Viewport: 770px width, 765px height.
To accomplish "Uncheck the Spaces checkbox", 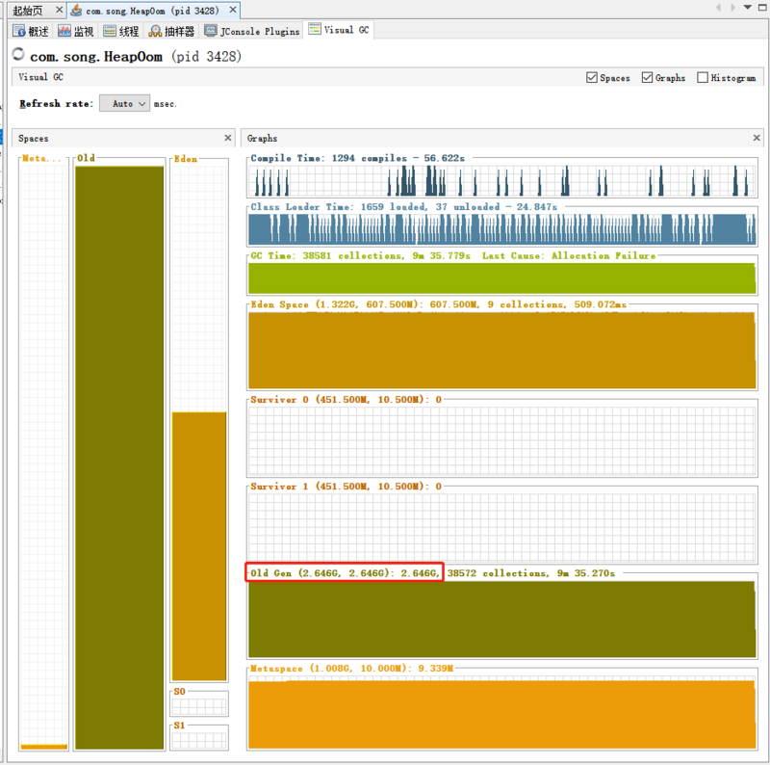I will point(592,78).
